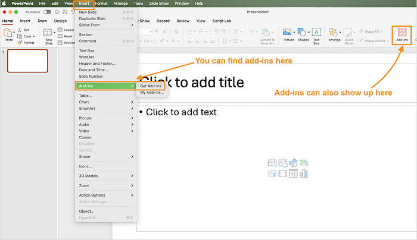Click the Reset slide ribbon icon
Viewport: 417px width, 240px height.
(x=60, y=36)
